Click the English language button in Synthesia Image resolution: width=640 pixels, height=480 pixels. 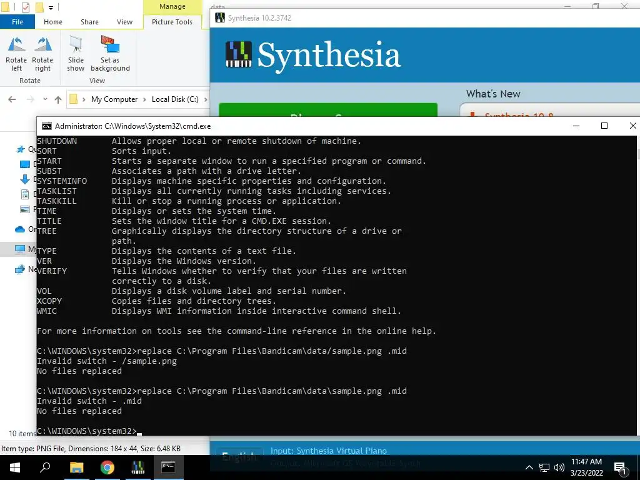click(239, 456)
